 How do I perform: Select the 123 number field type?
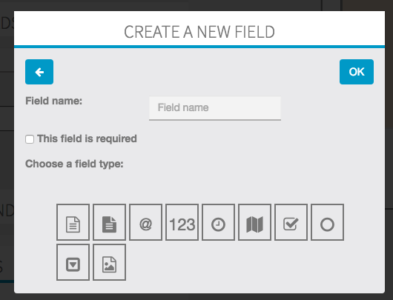tap(182, 222)
